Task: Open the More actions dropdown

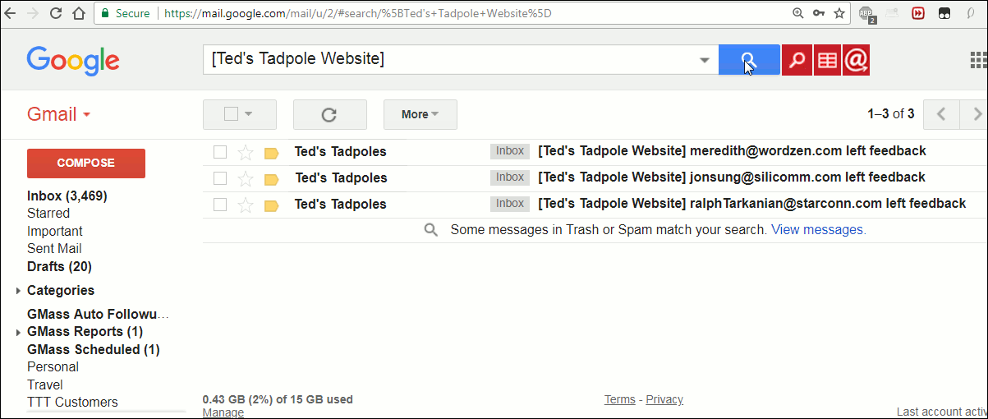Action: (420, 115)
